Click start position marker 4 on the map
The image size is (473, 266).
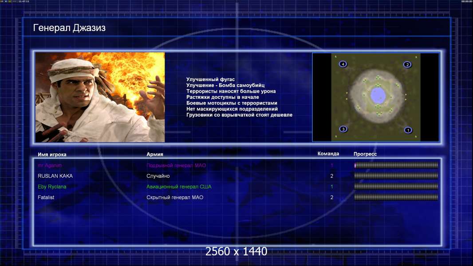tap(343, 64)
